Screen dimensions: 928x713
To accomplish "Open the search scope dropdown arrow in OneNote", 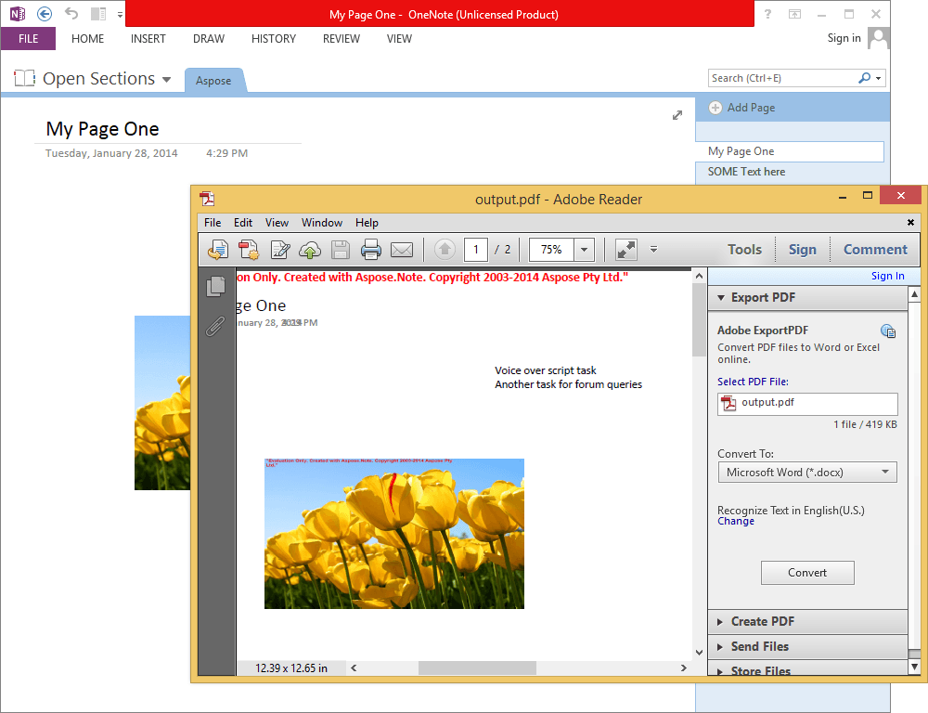I will click(879, 78).
